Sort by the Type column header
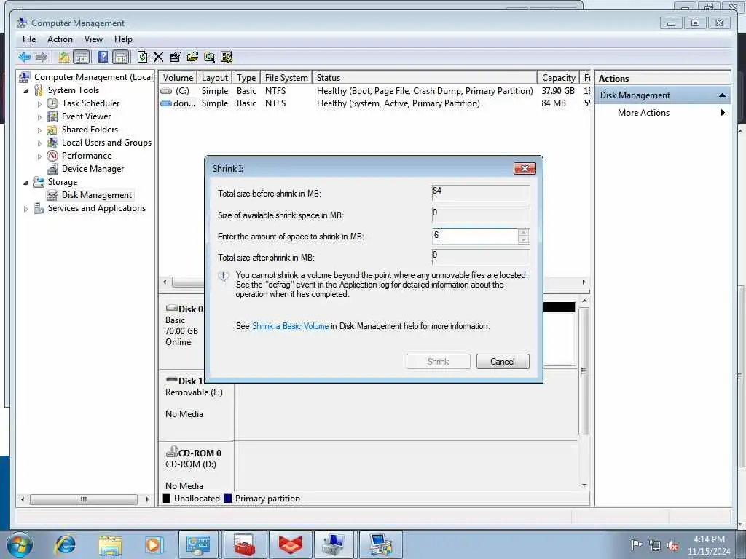 pyautogui.click(x=246, y=77)
